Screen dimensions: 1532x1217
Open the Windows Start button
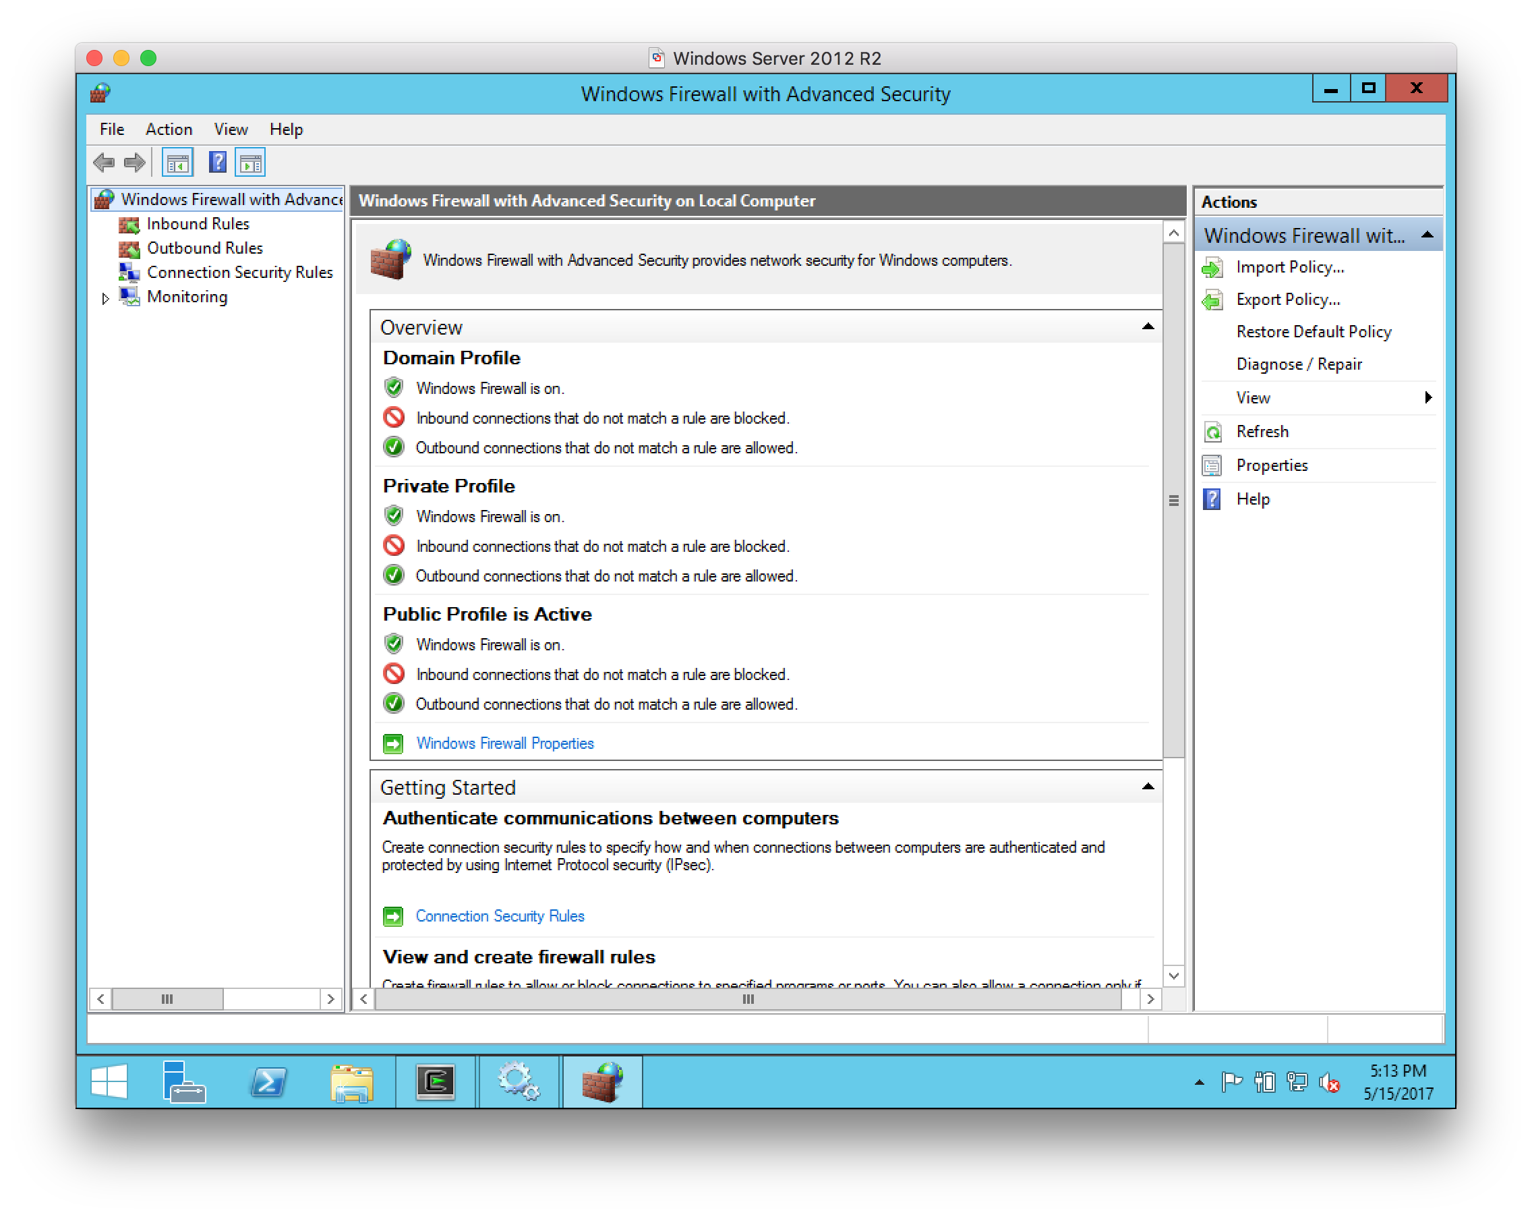(109, 1081)
